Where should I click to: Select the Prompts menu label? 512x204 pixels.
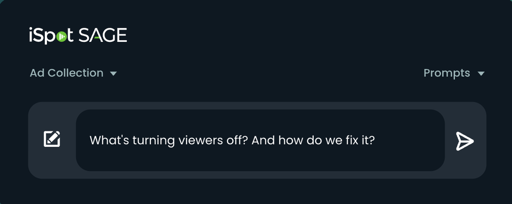pyautogui.click(x=447, y=73)
